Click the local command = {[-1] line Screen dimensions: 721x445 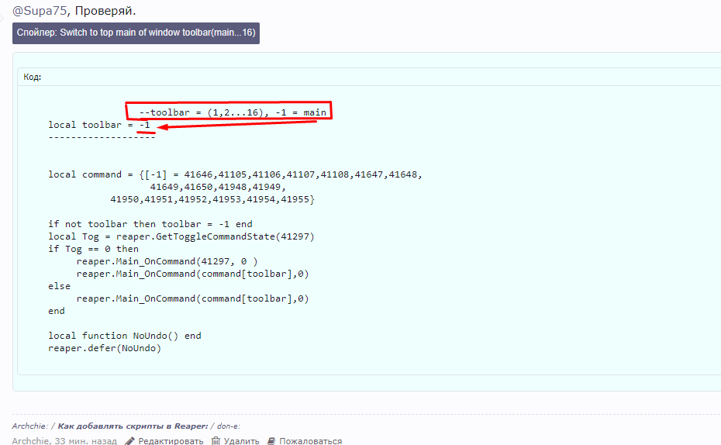point(235,174)
